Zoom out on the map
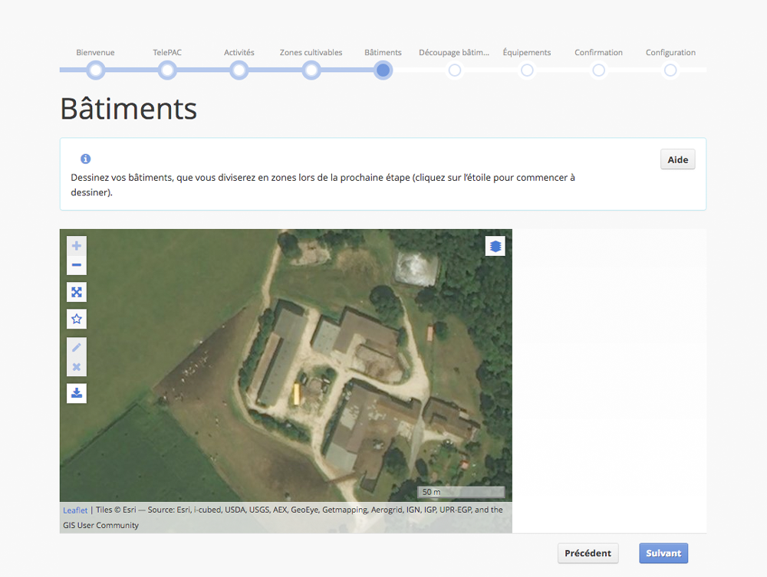The width and height of the screenshot is (767, 577). tap(76, 265)
